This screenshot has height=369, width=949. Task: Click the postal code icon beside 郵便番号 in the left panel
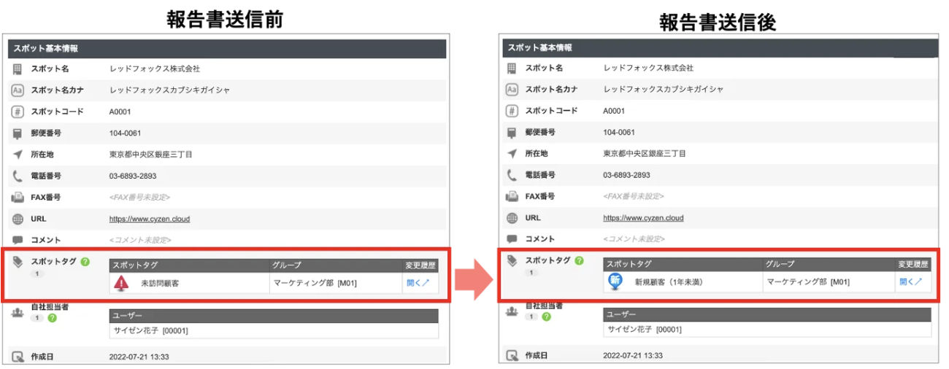pos(18,133)
